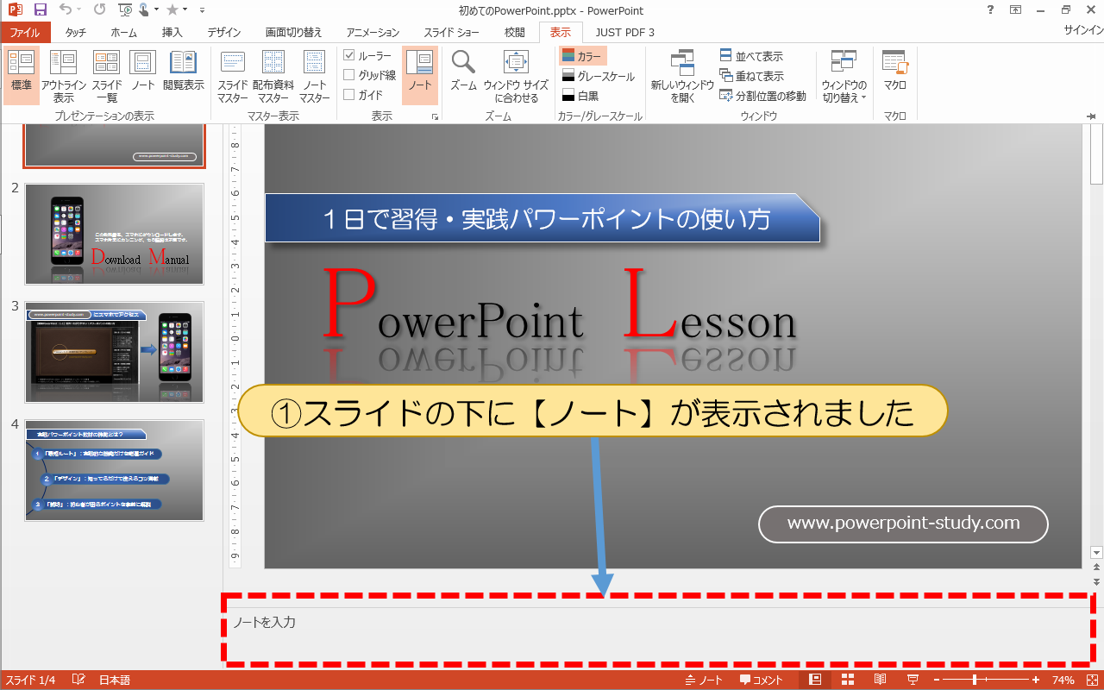This screenshot has height=690, width=1104.
Task: Open a New Window (新しいウィンドウを開く)
Action: 682,75
